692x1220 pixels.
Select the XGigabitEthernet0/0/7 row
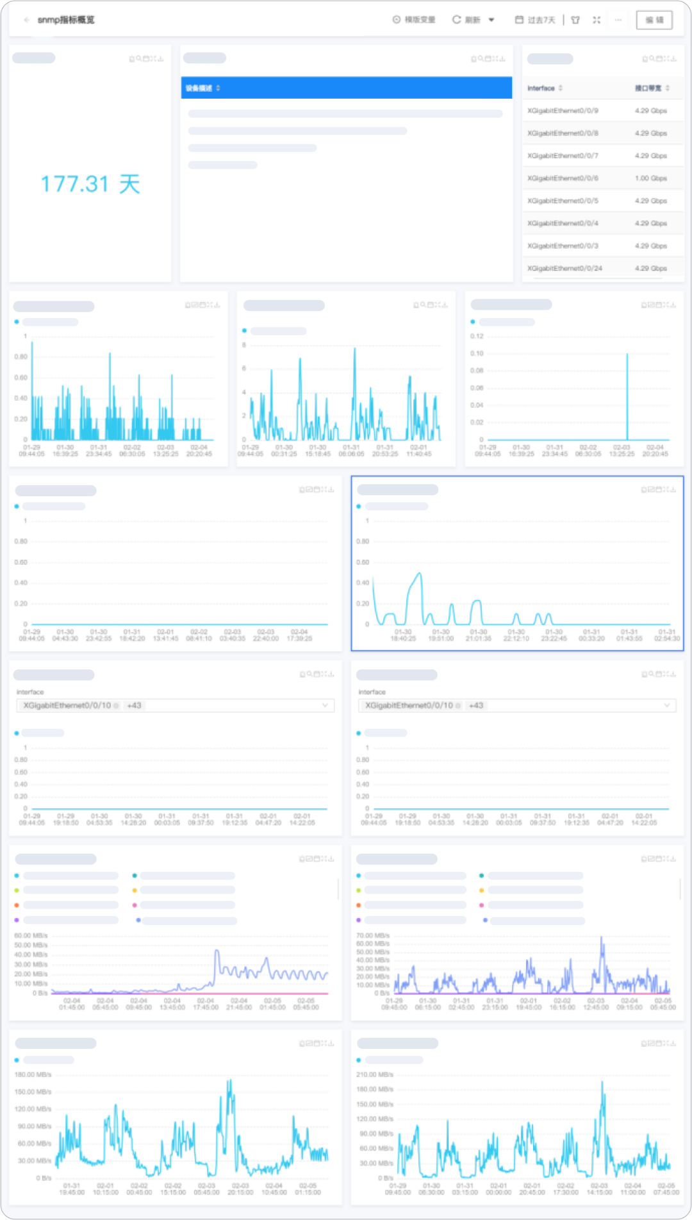pyautogui.click(x=603, y=155)
